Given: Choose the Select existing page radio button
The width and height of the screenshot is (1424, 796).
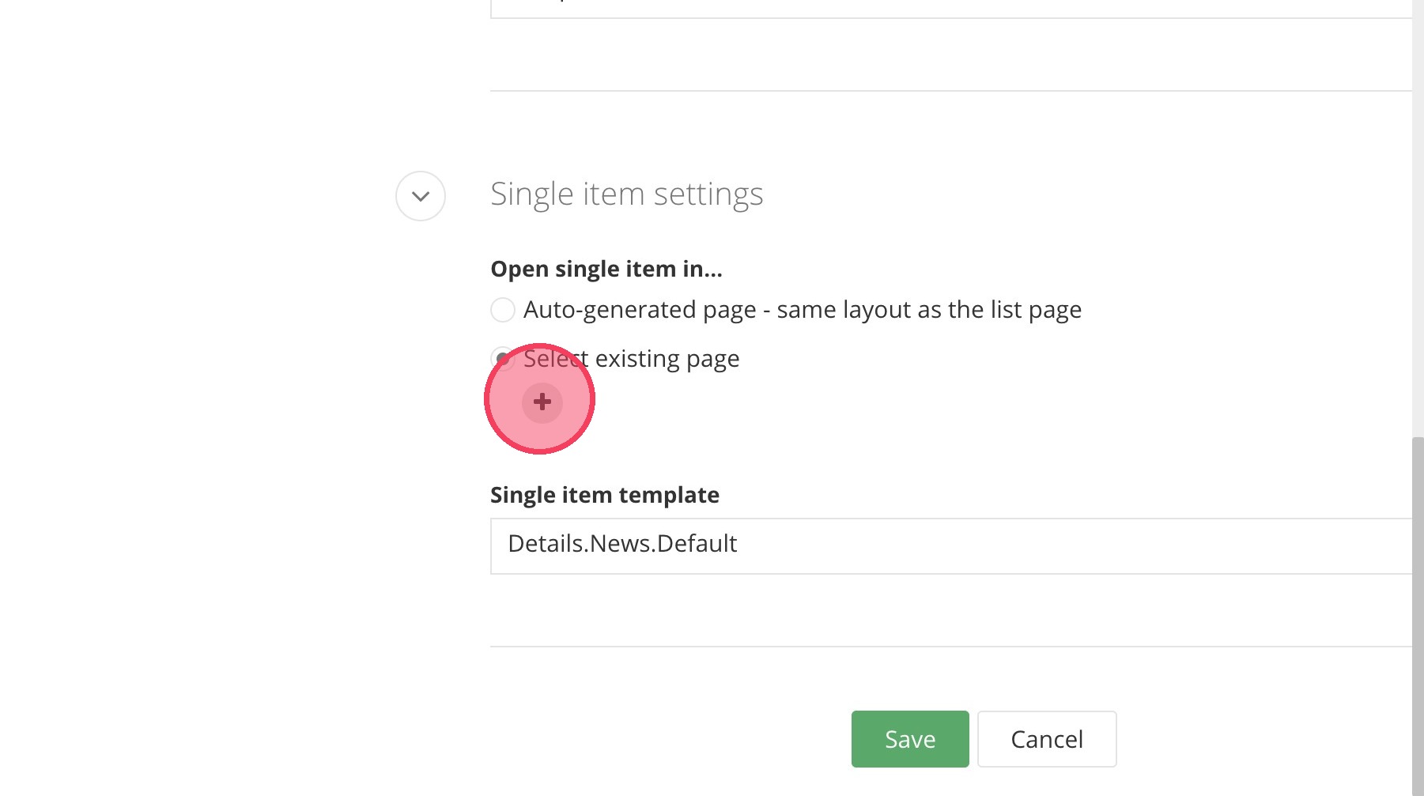Looking at the screenshot, I should tap(501, 359).
